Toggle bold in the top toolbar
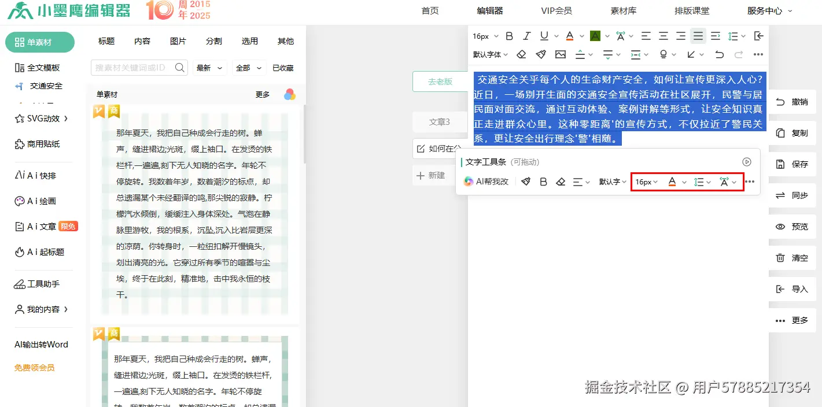The width and height of the screenshot is (822, 407). pos(510,36)
